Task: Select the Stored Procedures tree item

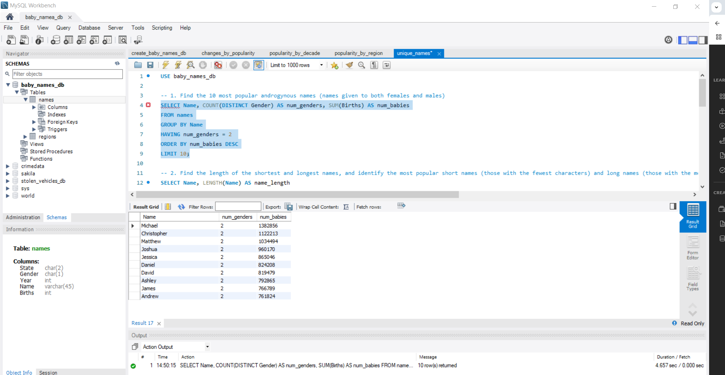Action: click(51, 151)
